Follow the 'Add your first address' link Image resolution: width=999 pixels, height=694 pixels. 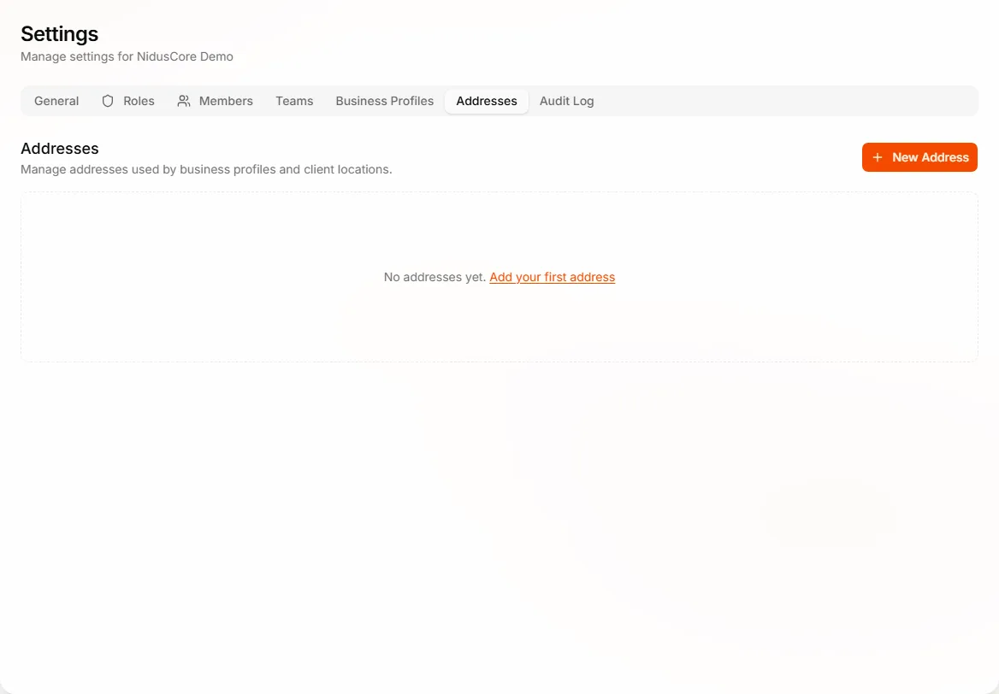pos(552,277)
